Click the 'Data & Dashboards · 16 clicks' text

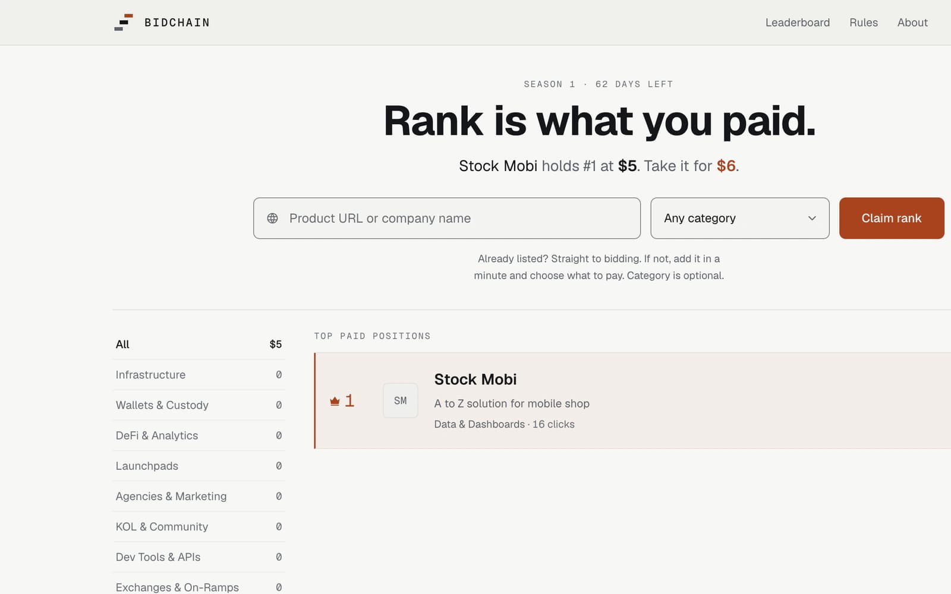[x=504, y=424]
